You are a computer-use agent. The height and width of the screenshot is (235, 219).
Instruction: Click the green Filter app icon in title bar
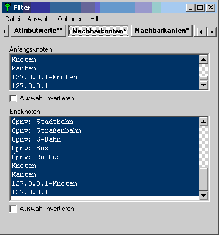coord(8,8)
